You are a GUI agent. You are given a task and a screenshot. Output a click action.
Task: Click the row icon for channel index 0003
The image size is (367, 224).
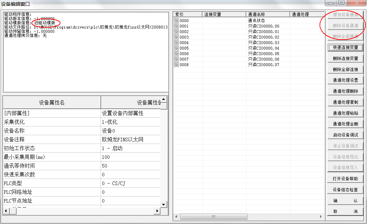click(176, 37)
